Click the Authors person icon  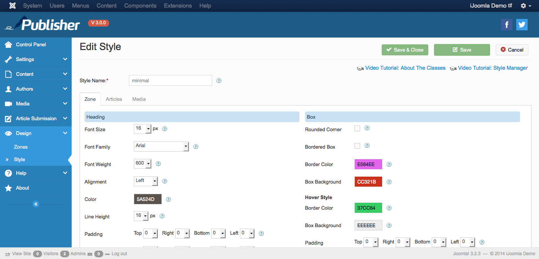(8, 89)
